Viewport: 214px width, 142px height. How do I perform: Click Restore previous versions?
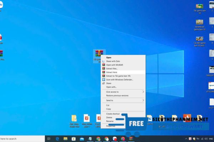(117, 95)
